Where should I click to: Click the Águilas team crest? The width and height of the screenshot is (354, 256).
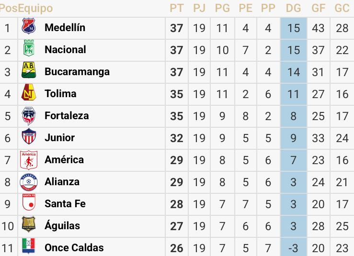29,226
